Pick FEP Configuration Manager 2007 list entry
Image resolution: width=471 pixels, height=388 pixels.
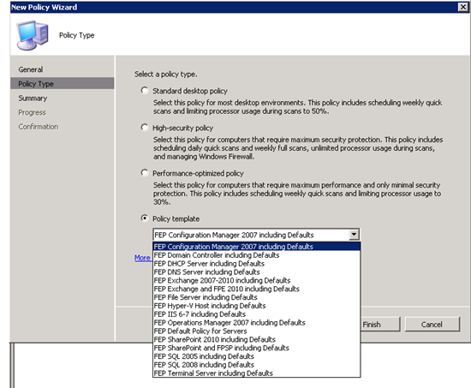pyautogui.click(x=257, y=247)
